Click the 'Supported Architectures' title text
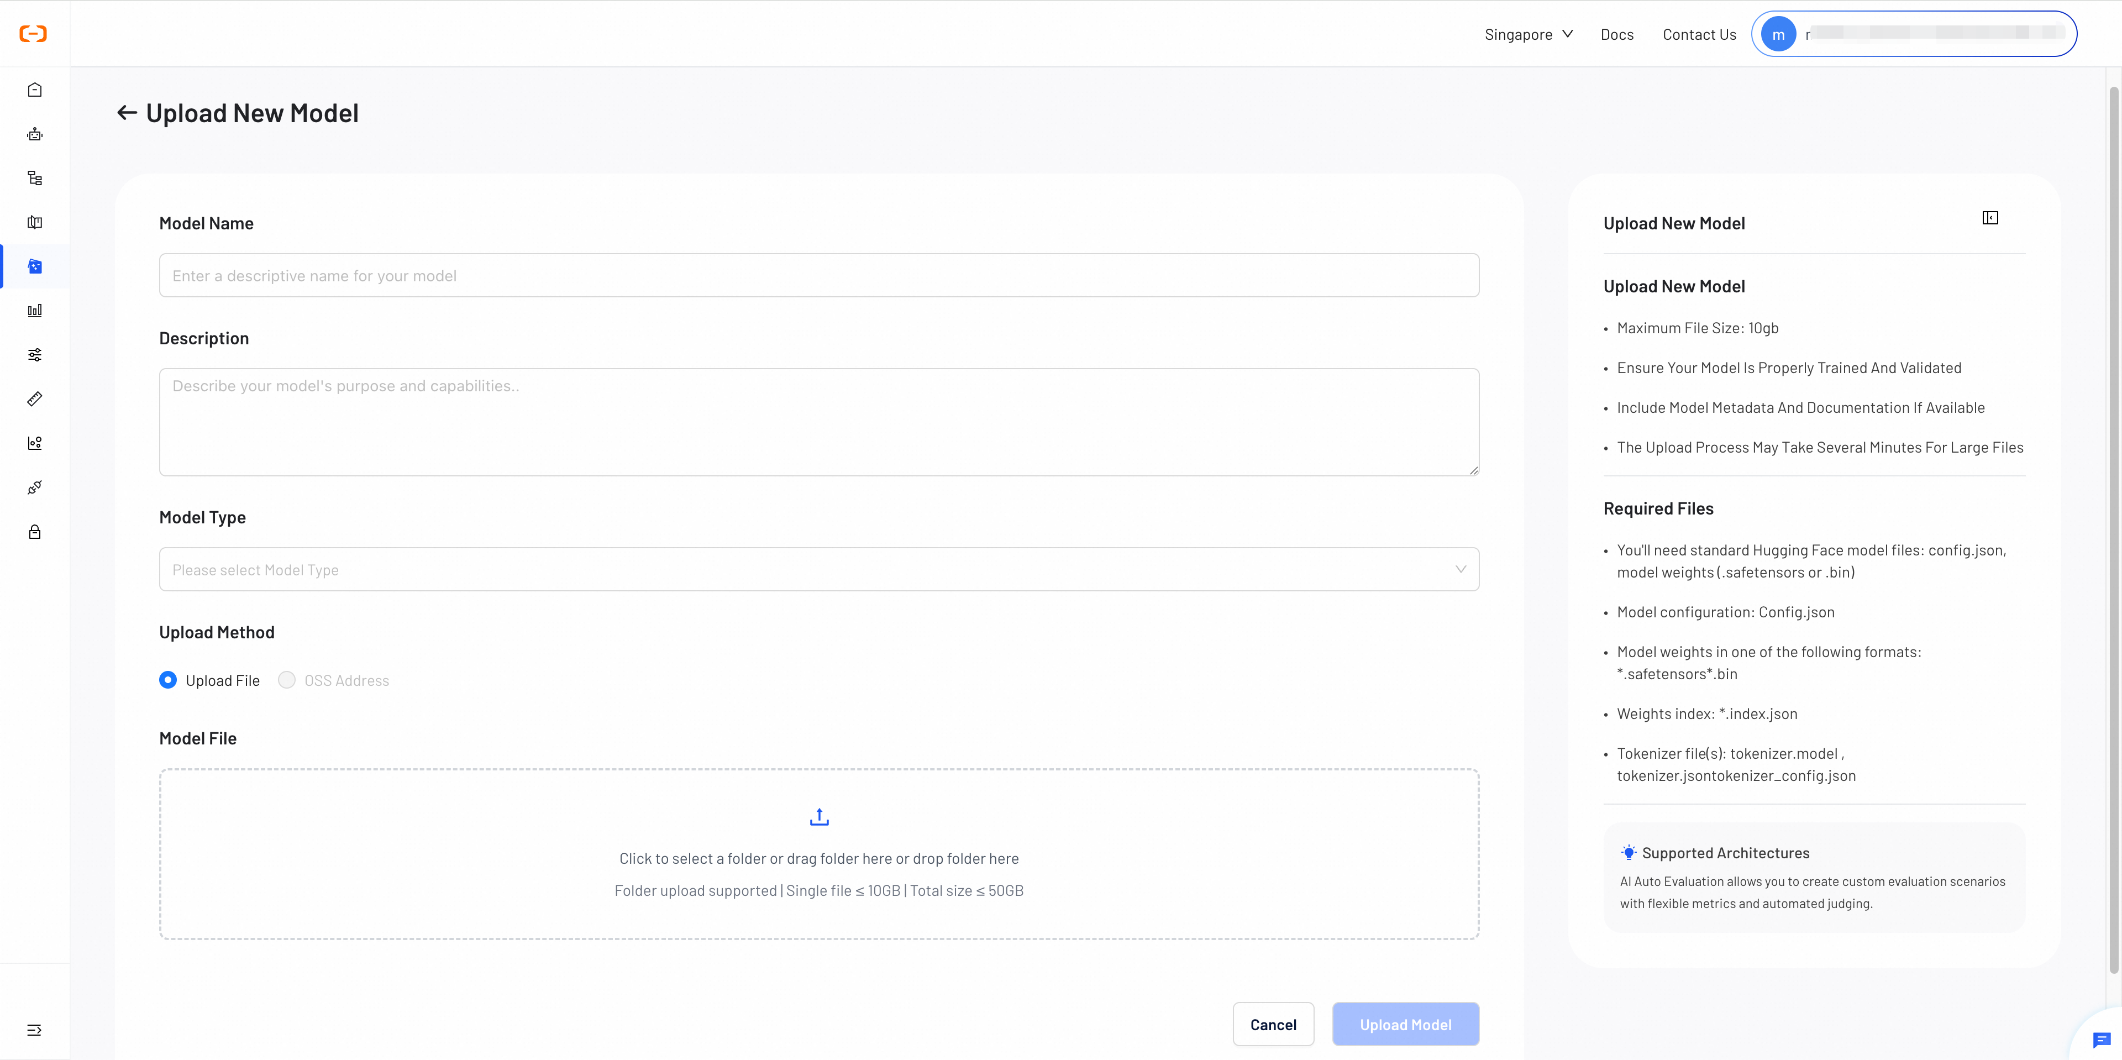The image size is (2122, 1060). (x=1726, y=853)
